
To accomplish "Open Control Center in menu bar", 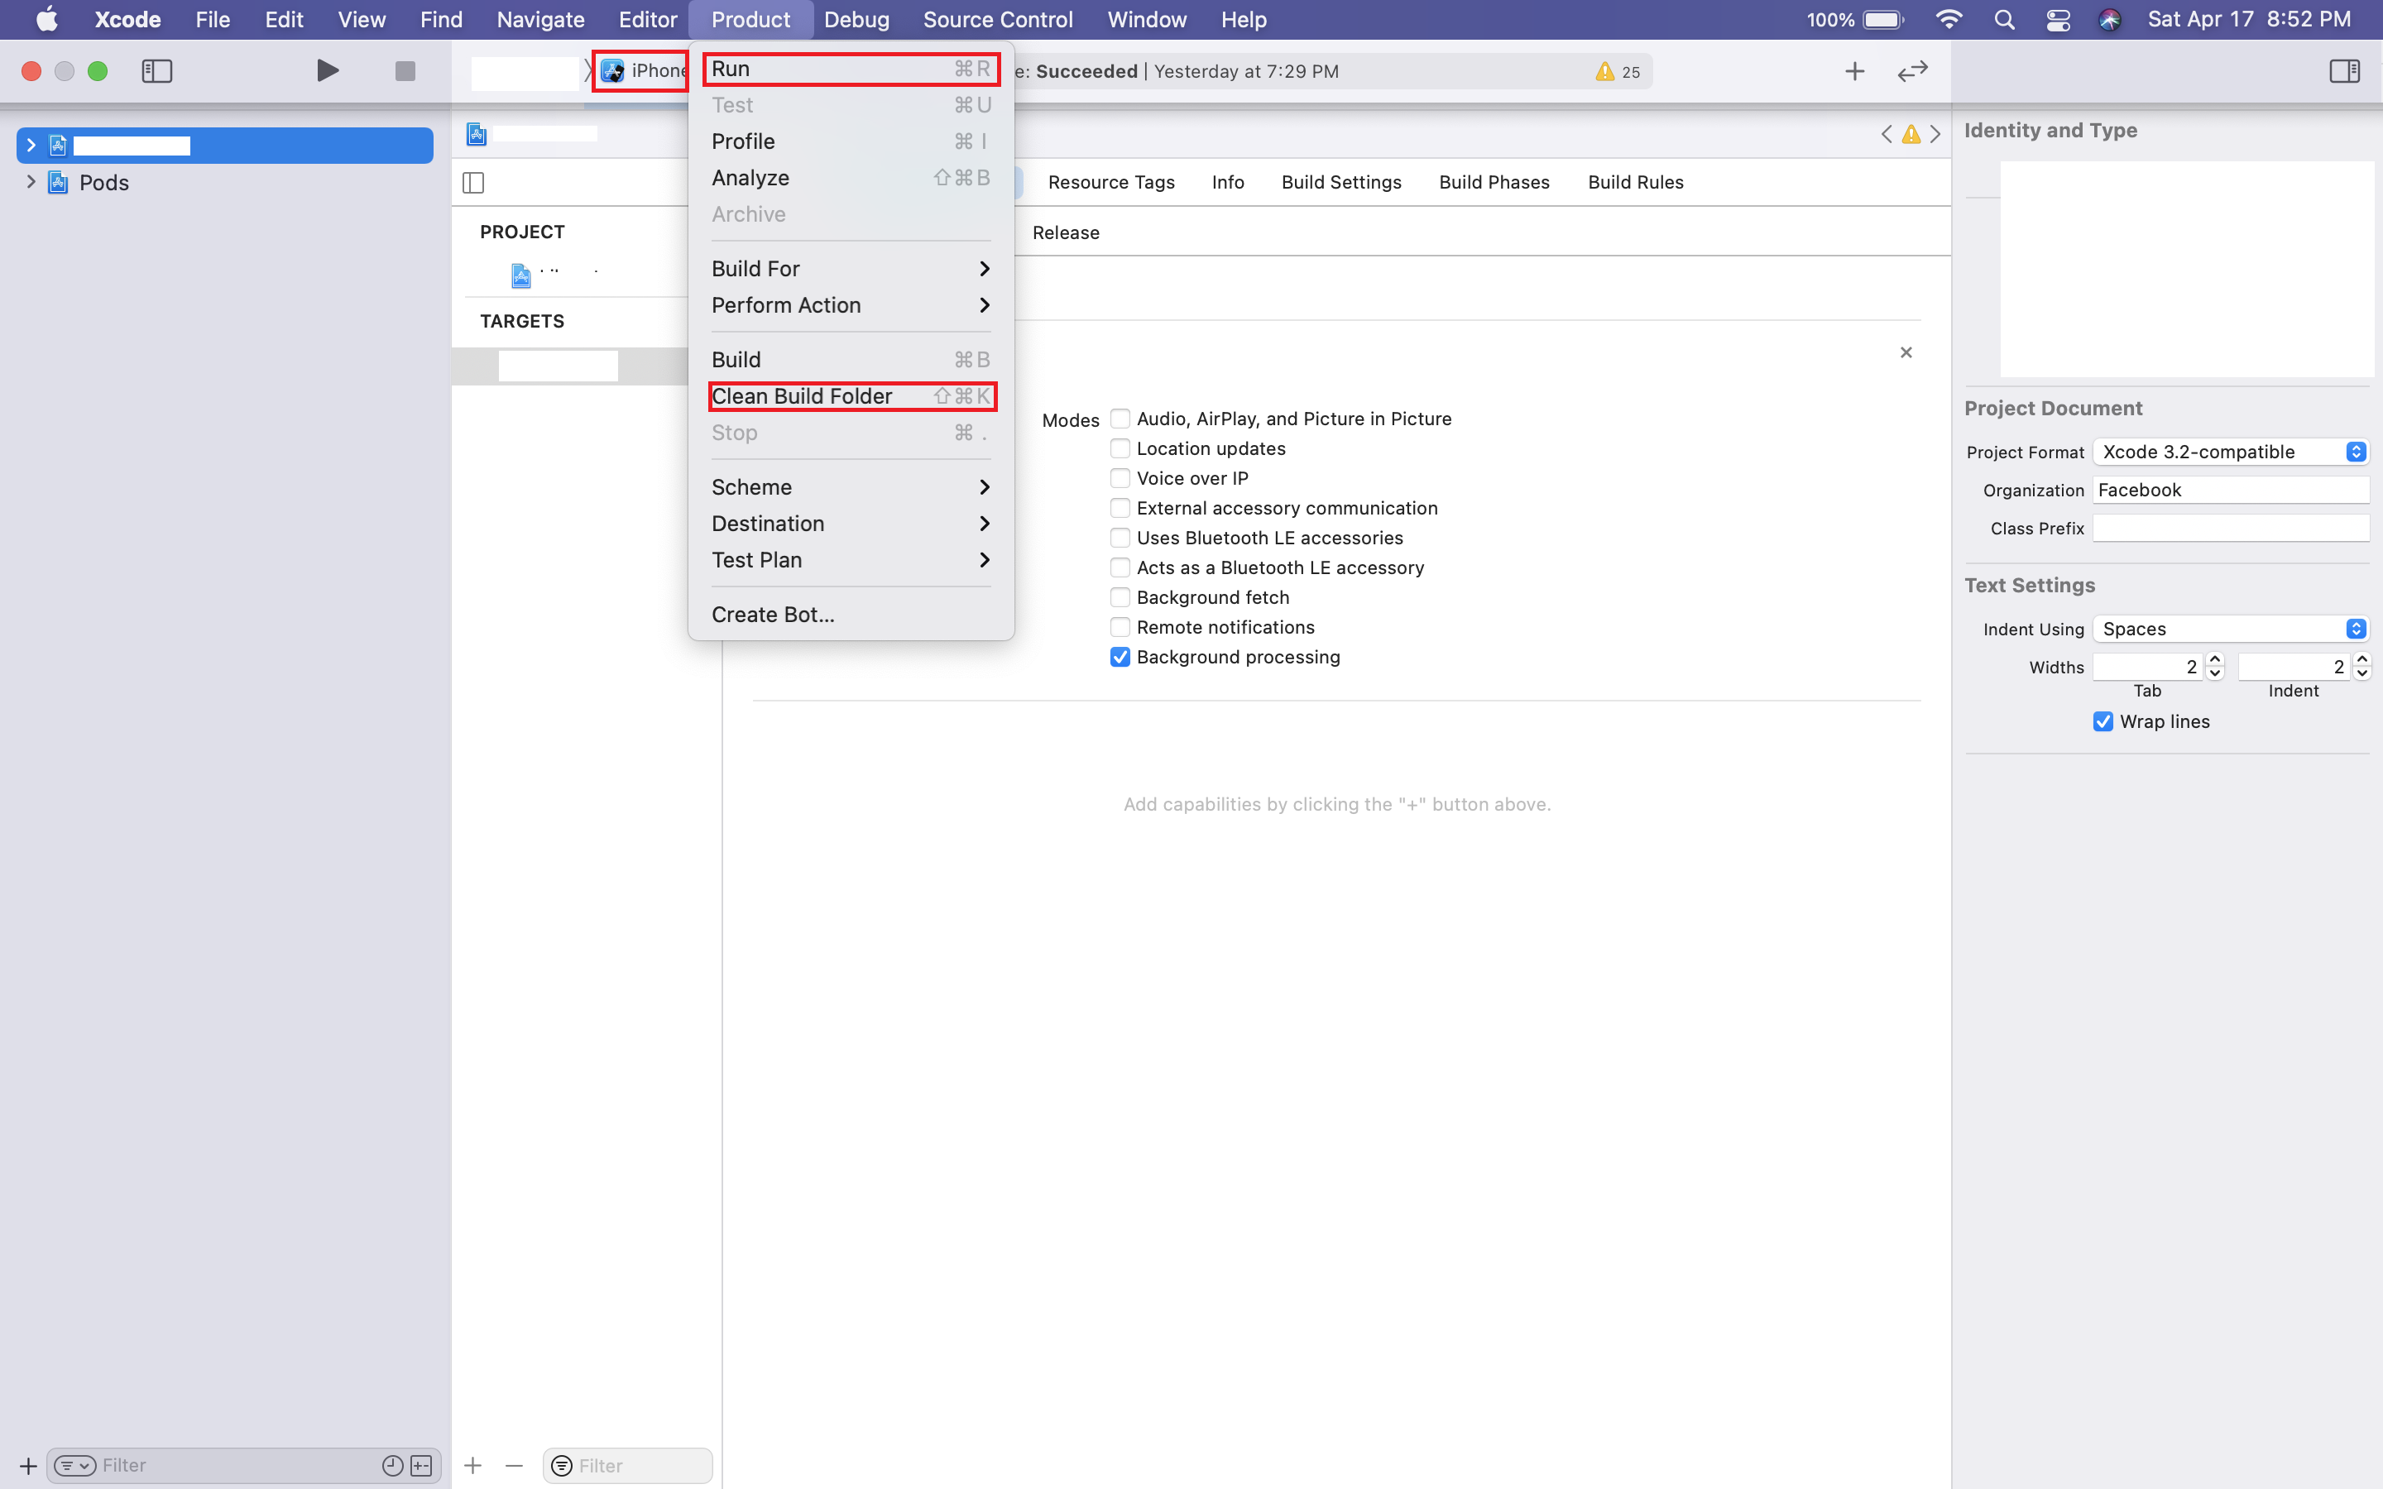I will click(x=2058, y=20).
